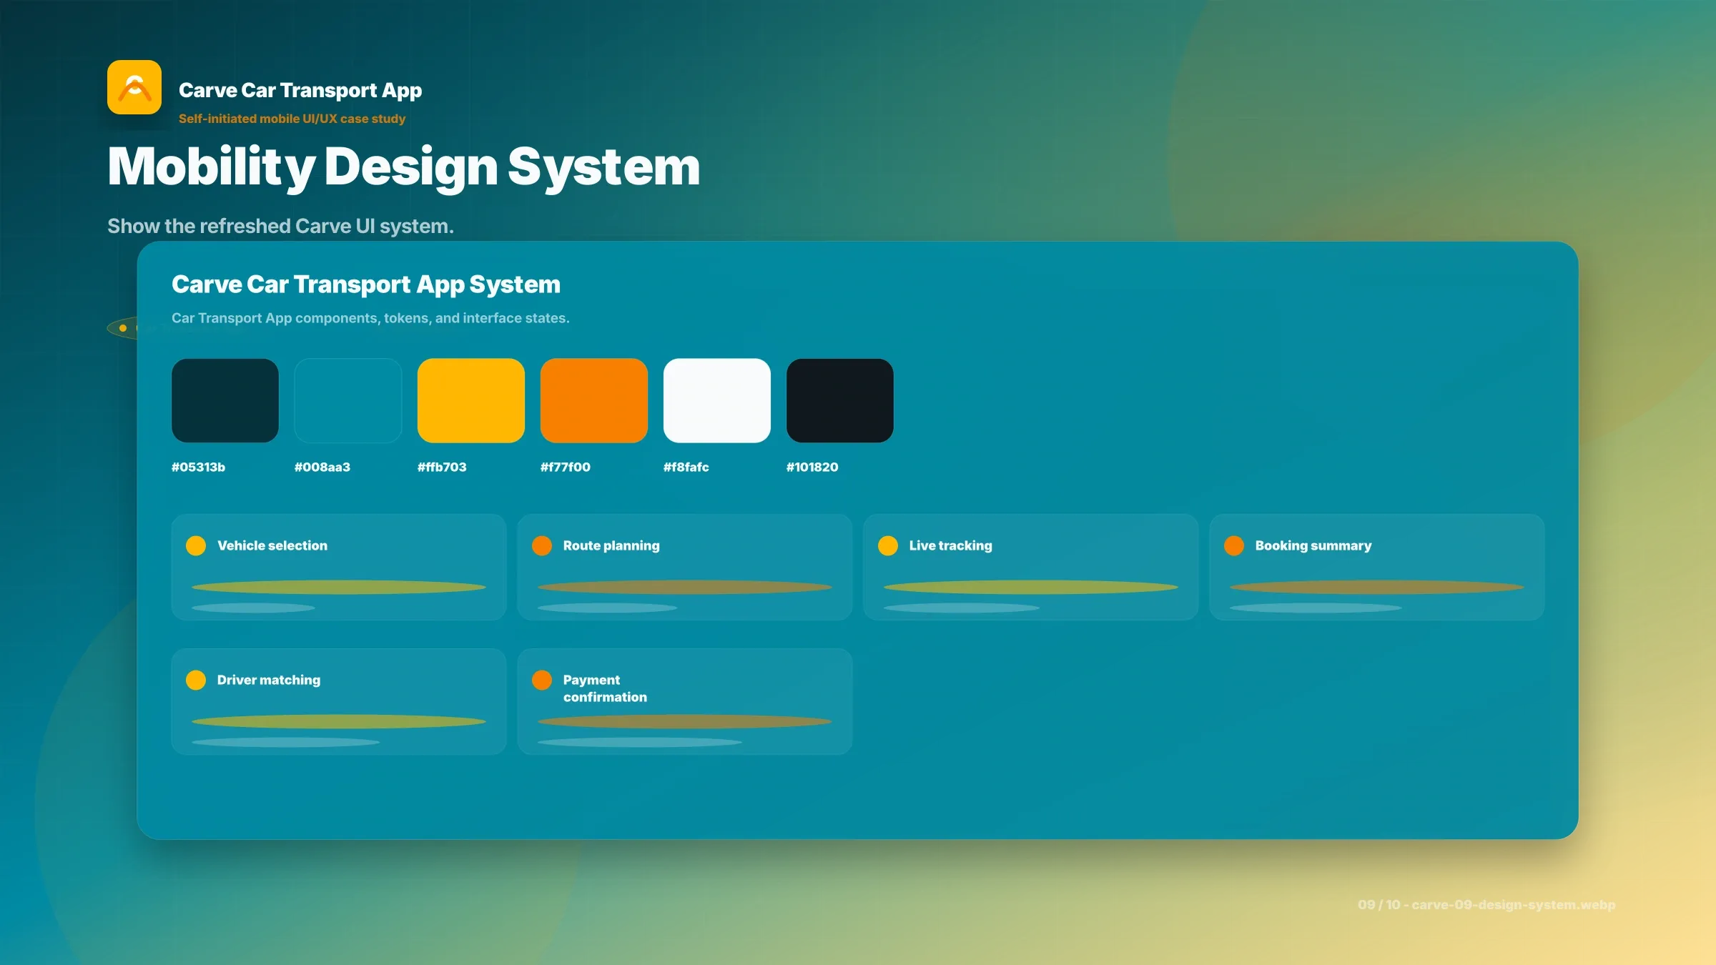Pick the #ffb703 yellow color swatch

471,400
